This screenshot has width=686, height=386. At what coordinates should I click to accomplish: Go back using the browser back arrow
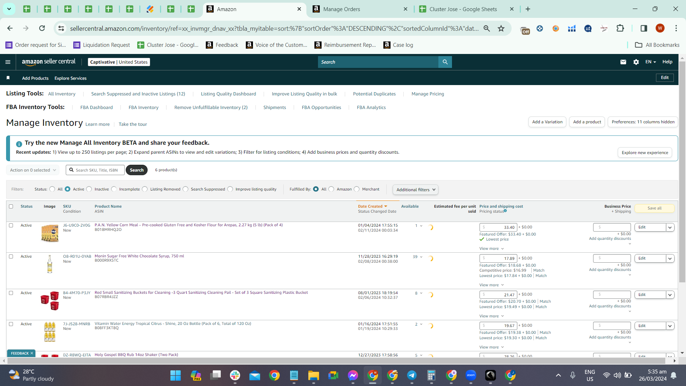point(10,28)
